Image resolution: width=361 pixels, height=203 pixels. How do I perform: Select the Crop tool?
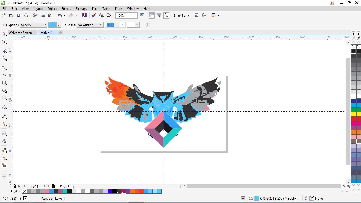point(4,51)
